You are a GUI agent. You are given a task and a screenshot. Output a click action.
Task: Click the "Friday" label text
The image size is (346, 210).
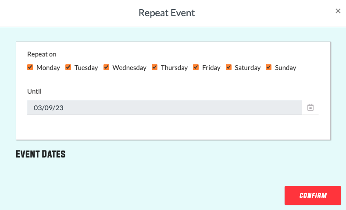tap(211, 68)
